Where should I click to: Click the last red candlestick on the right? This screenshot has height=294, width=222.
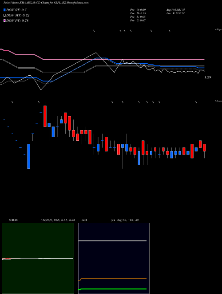[204, 148]
